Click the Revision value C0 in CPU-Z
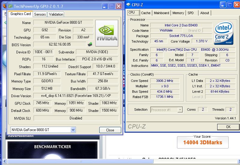 pos(227,60)
